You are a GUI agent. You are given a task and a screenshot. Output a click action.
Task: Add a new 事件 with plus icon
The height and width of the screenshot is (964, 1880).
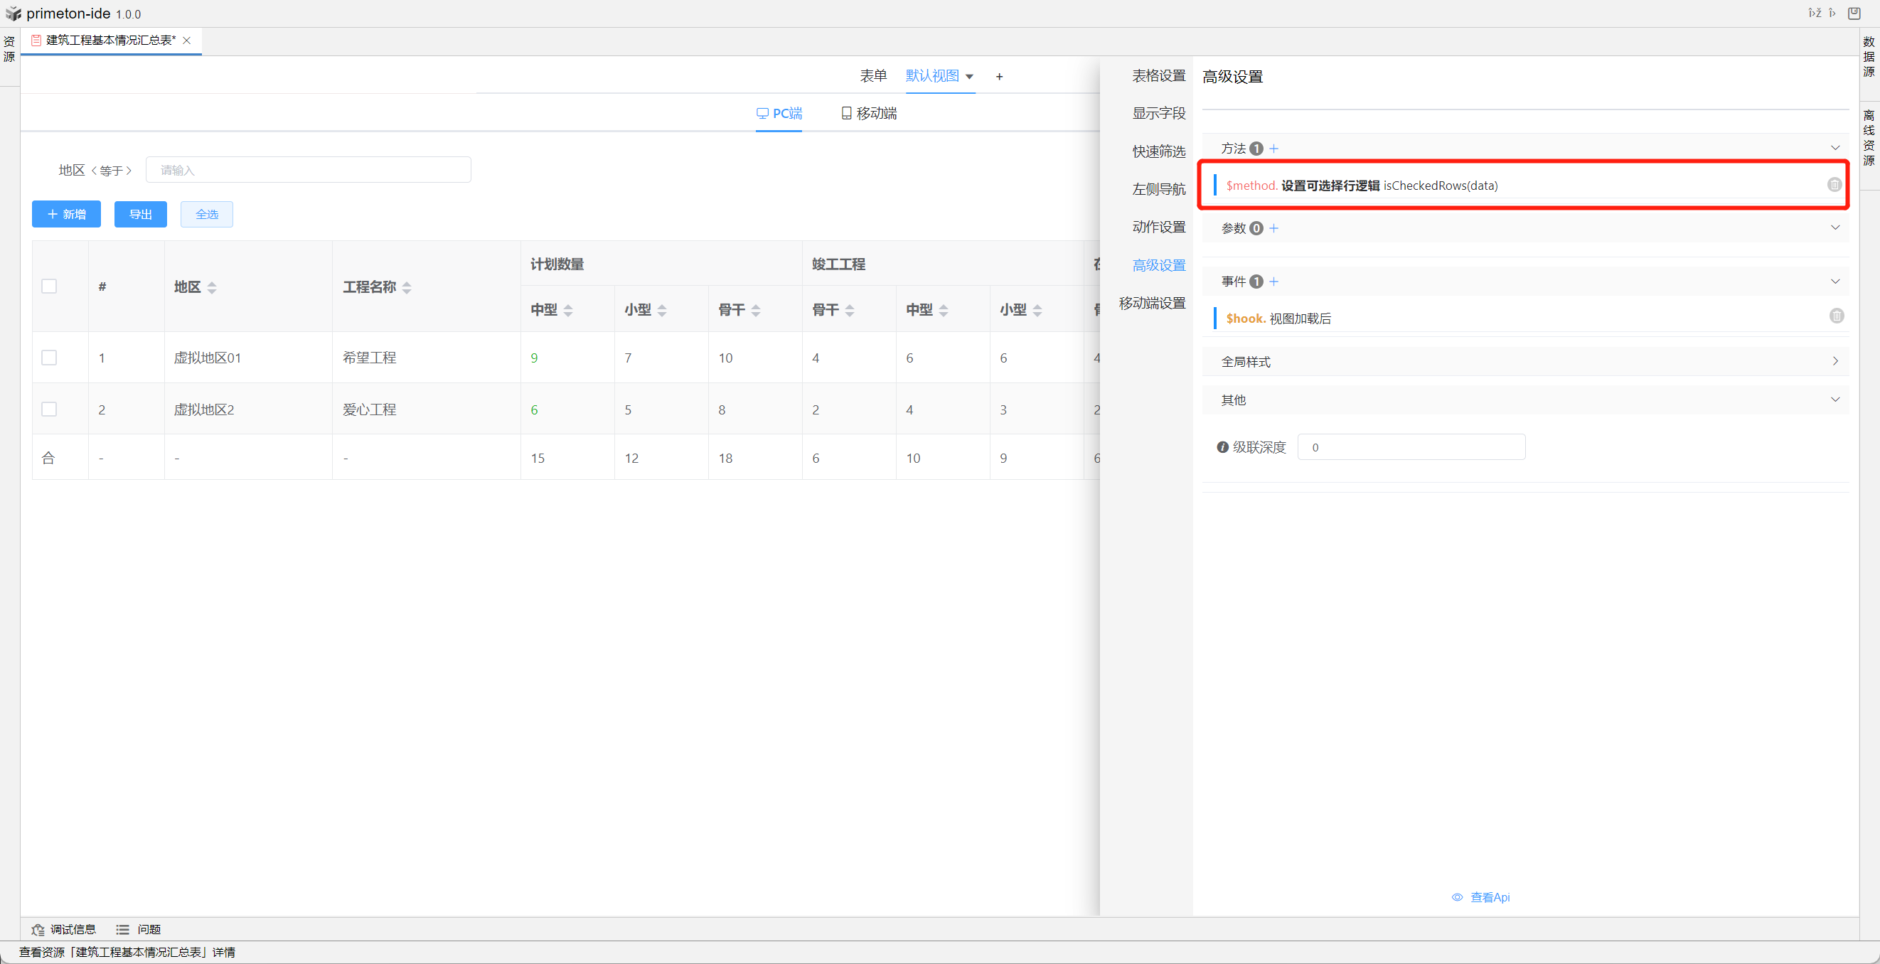pyautogui.click(x=1273, y=281)
